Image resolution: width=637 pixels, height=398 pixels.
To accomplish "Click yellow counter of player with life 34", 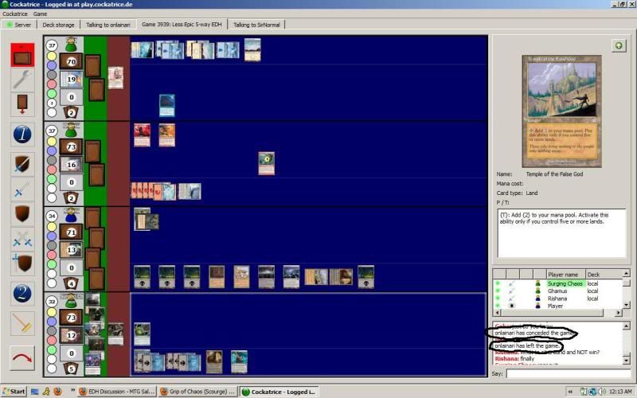I will (x=52, y=227).
